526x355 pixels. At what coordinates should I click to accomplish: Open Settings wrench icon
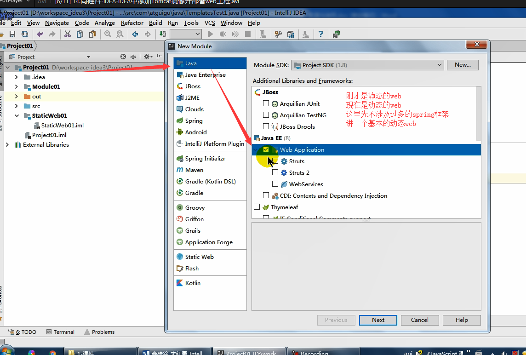tap(278, 34)
